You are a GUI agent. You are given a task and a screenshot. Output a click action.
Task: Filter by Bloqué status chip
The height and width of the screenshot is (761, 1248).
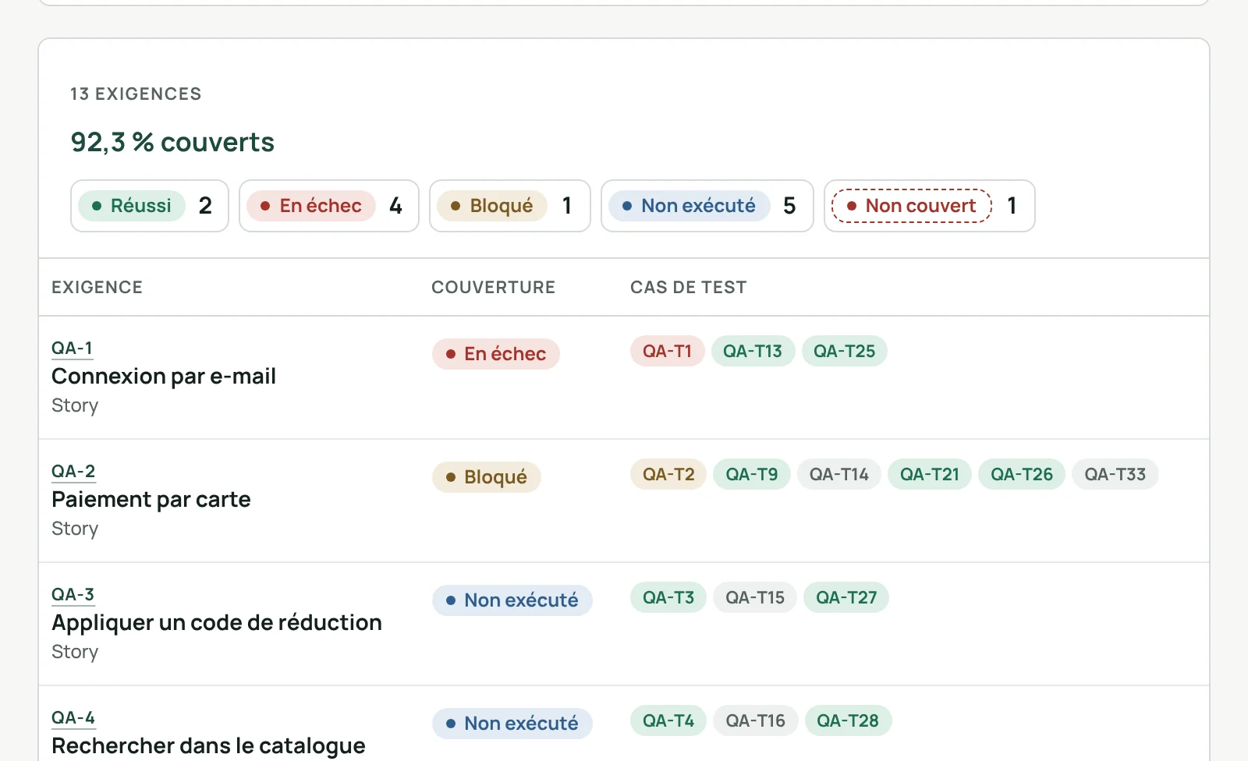510,206
